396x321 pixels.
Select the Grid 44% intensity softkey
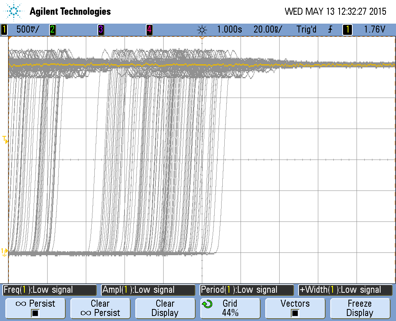click(x=230, y=308)
